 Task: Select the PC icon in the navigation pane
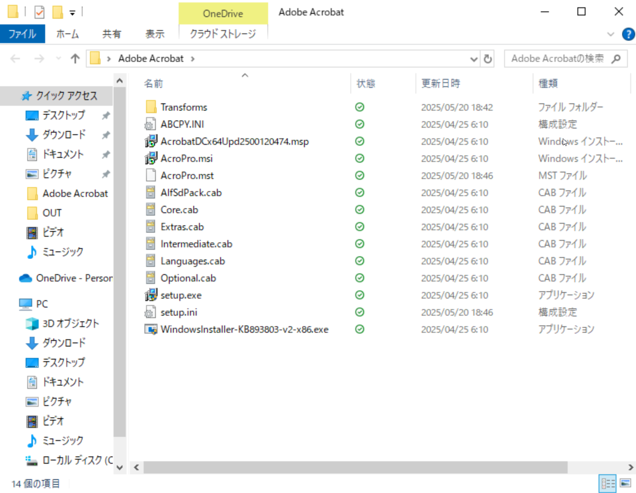click(x=25, y=304)
